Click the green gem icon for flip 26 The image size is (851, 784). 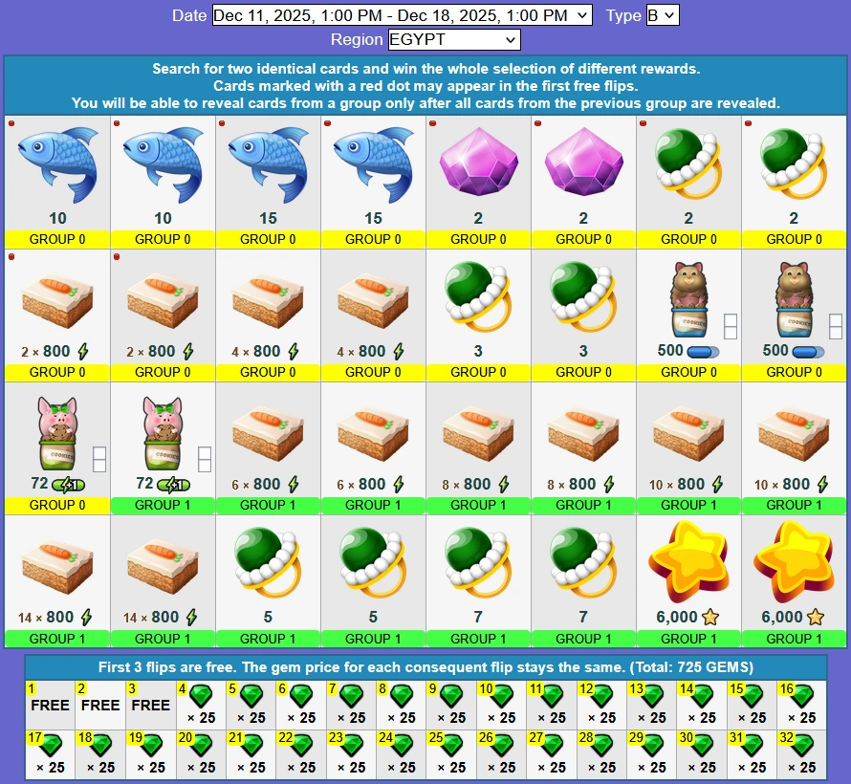(x=502, y=746)
